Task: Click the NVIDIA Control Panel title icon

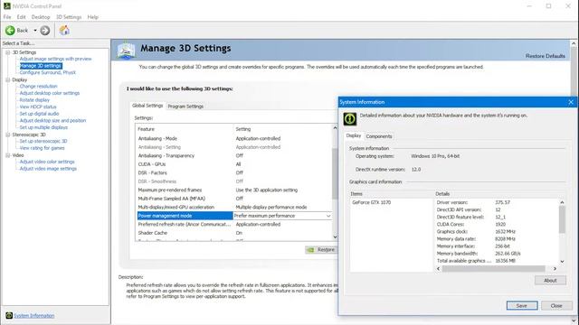Action: tap(6, 6)
